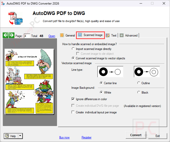The height and width of the screenshot is (142, 170).
Task: Toggle Create individual layout per image
Action: 73,112
